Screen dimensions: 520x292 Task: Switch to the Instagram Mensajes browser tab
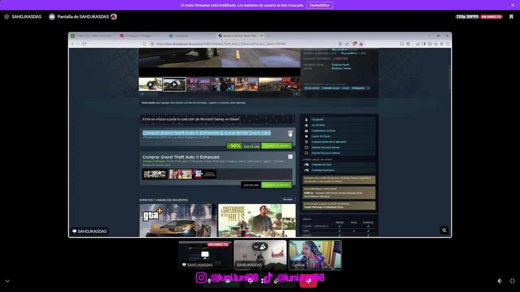tap(137, 36)
